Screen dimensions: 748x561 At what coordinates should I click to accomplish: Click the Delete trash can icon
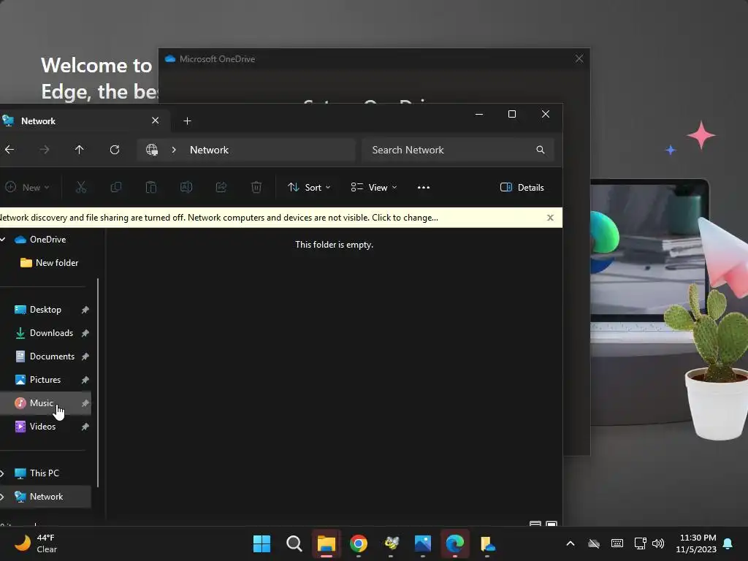256,188
